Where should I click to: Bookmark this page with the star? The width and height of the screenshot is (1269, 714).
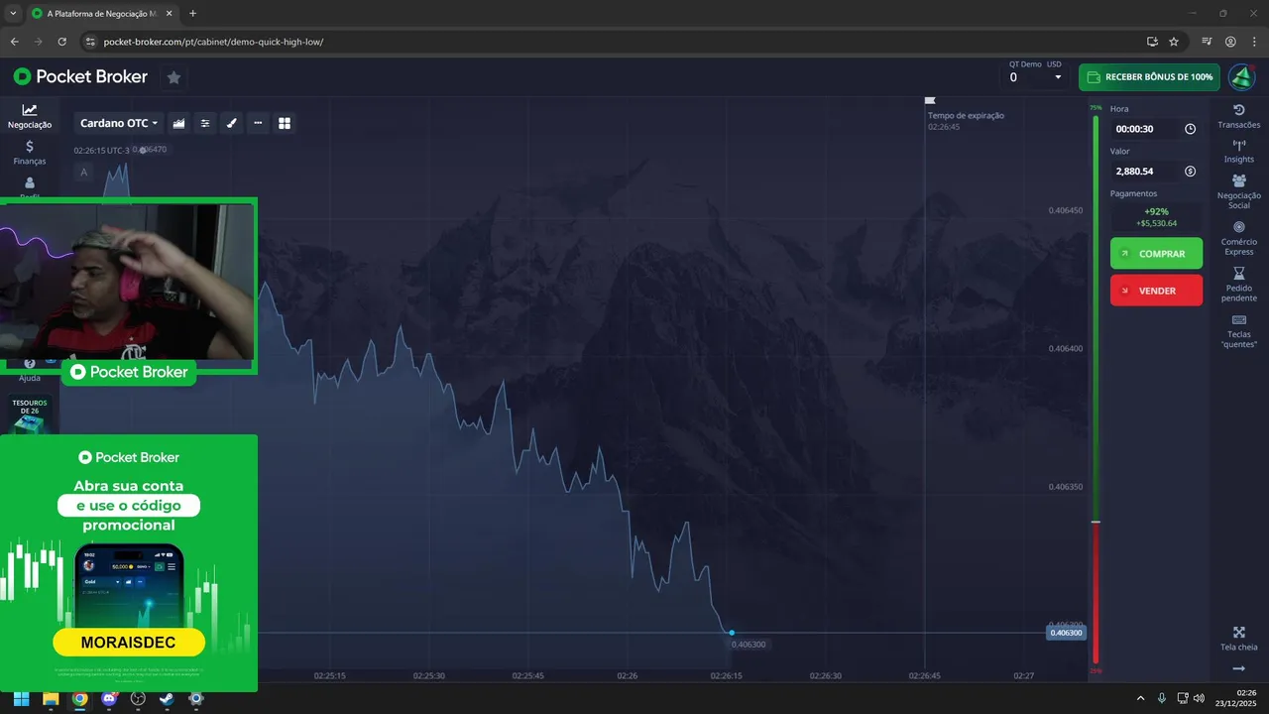click(1174, 42)
